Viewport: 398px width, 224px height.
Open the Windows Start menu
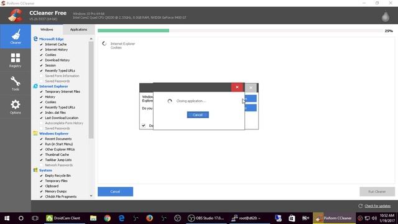point(7,218)
